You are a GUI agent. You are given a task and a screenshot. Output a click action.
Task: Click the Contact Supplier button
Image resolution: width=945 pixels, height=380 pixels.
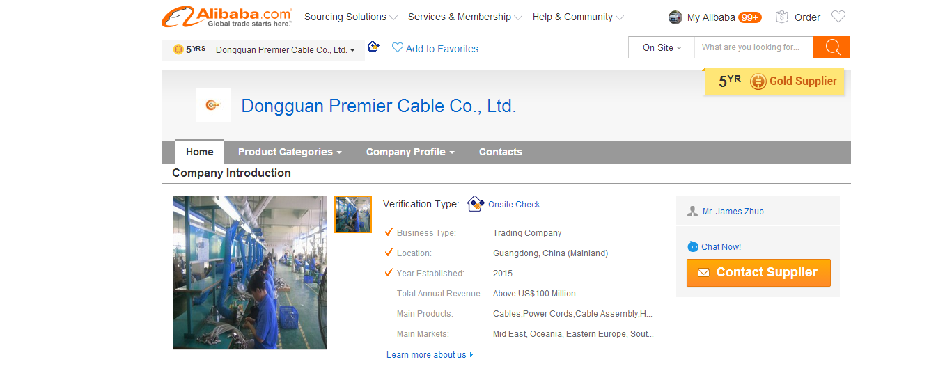(758, 273)
